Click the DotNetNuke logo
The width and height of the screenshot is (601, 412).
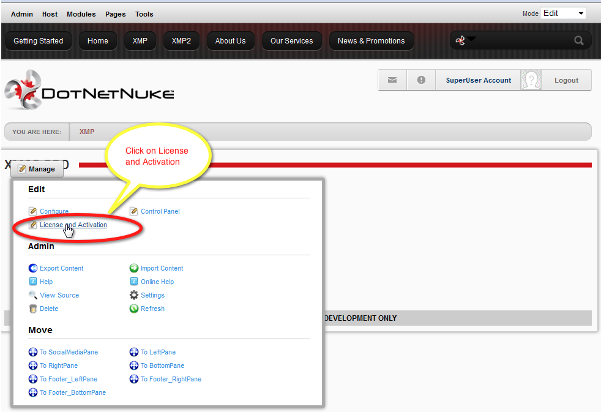89,90
